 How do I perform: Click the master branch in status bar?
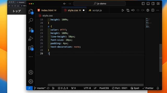click(x=40, y=88)
